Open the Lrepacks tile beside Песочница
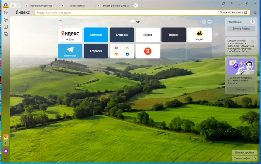The width and height of the screenshot is (261, 164). click(96, 51)
